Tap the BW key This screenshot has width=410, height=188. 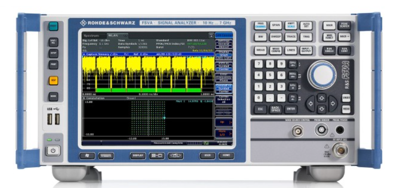click(x=260, y=37)
